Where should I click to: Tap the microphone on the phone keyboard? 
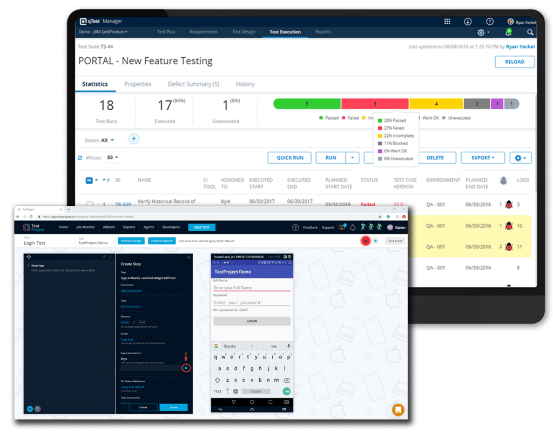[x=288, y=346]
